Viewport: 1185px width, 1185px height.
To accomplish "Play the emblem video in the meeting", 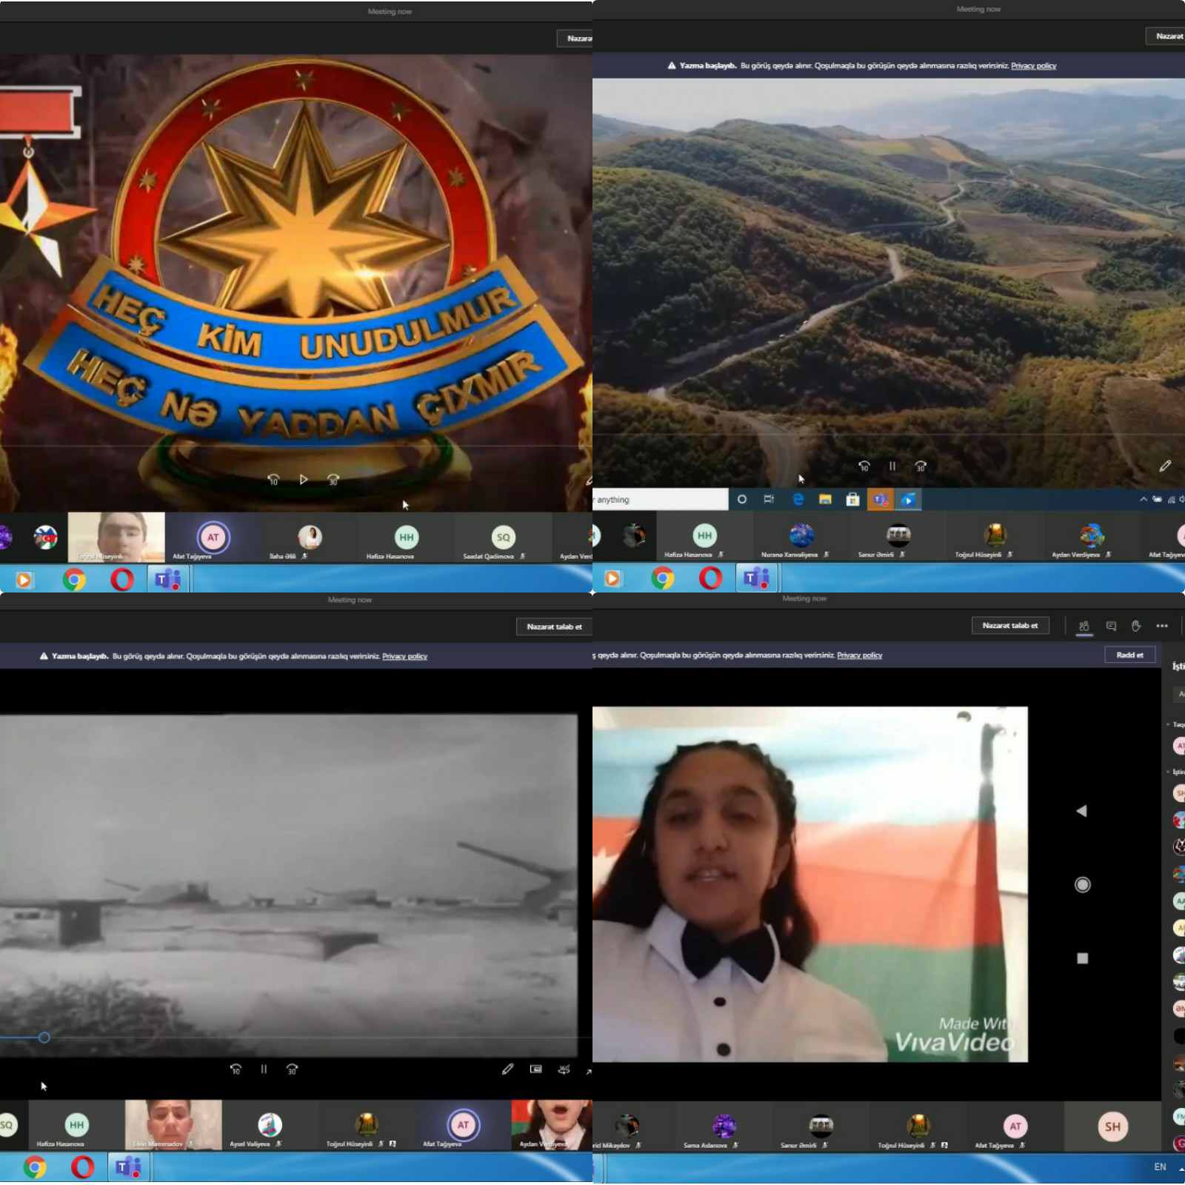I will point(303,480).
